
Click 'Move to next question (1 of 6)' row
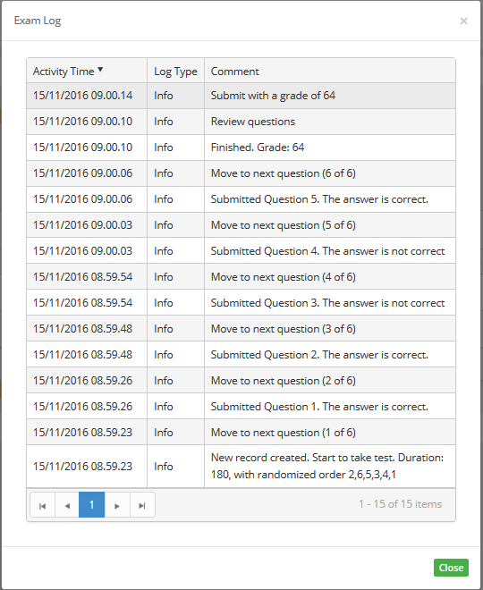click(241, 433)
